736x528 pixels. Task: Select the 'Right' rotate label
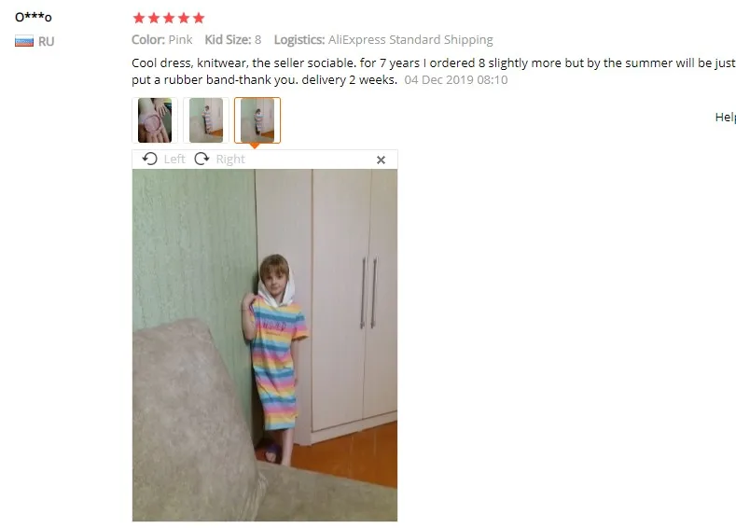[230, 160]
